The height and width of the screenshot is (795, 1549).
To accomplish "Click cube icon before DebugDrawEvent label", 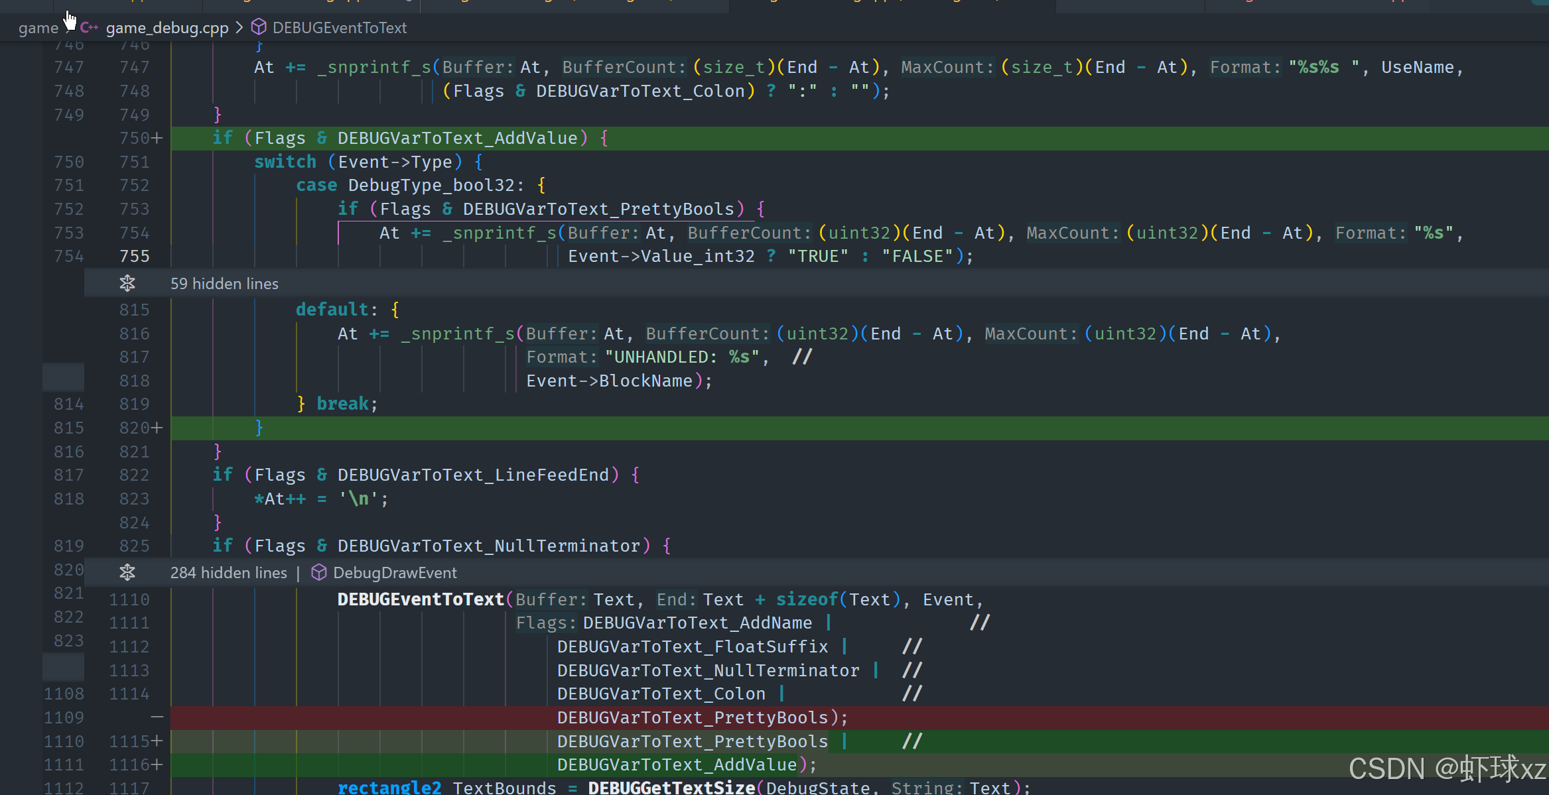I will pyautogui.click(x=319, y=573).
